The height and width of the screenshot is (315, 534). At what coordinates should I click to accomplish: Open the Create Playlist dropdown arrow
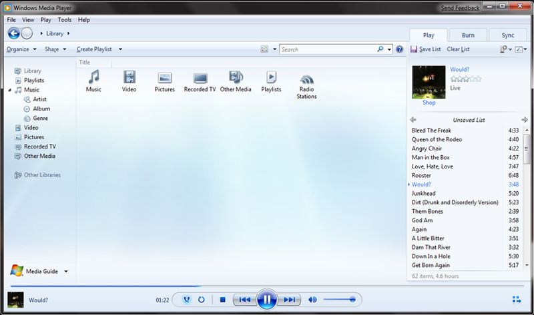click(x=120, y=49)
